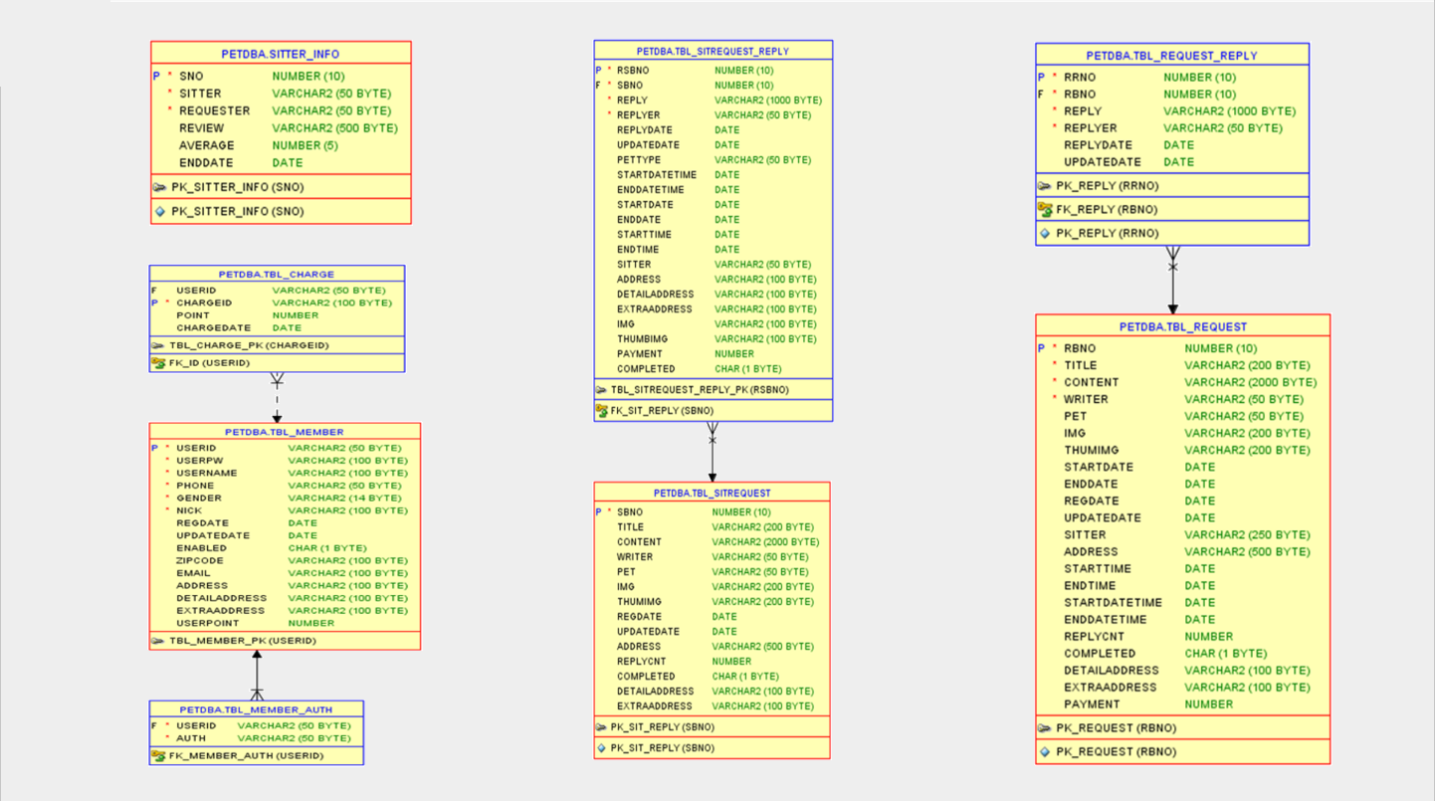Click the red asterisk next to the TITLE column
Screen dimensions: 1435x801
1054,365
